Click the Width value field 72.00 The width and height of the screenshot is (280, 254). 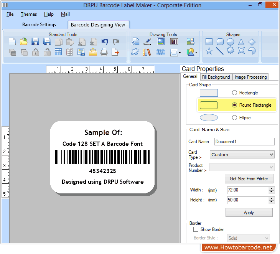248,190
